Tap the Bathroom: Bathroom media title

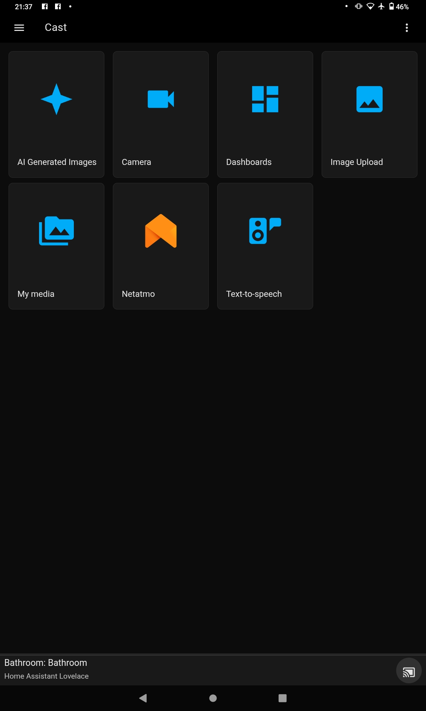pos(45,663)
